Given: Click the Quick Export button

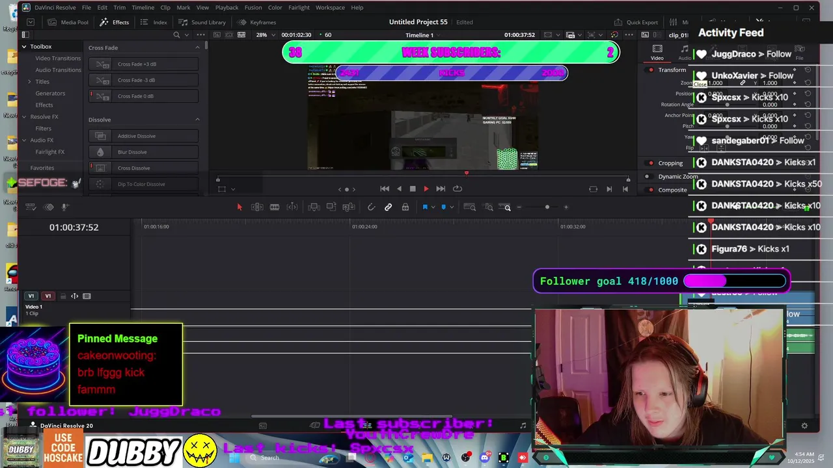Looking at the screenshot, I should point(636,22).
